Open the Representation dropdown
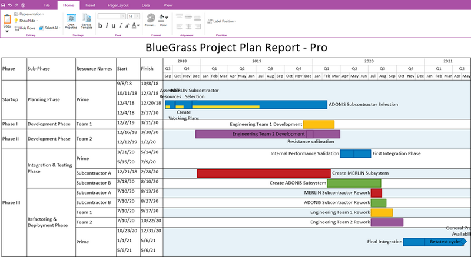Screen dimensions: 471x257 coord(29,14)
